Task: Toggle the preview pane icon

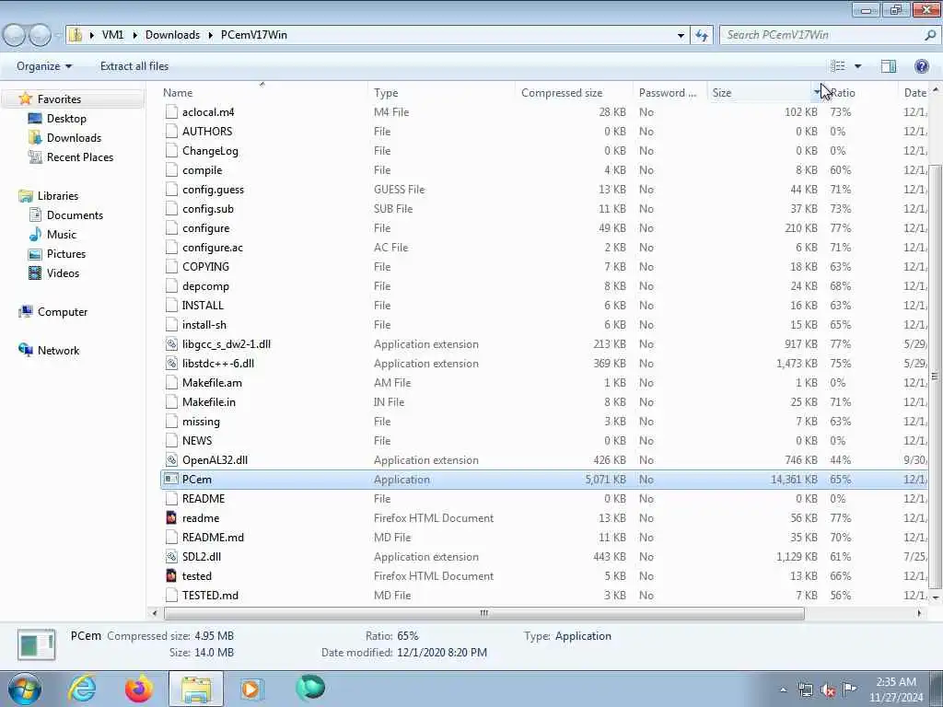Action: (x=889, y=66)
